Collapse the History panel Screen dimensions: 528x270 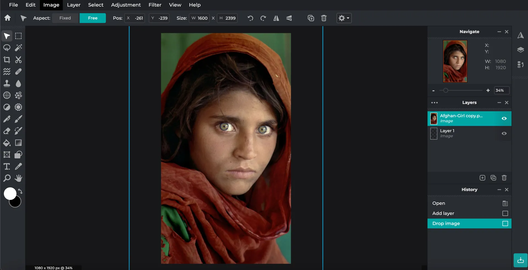[499, 190]
